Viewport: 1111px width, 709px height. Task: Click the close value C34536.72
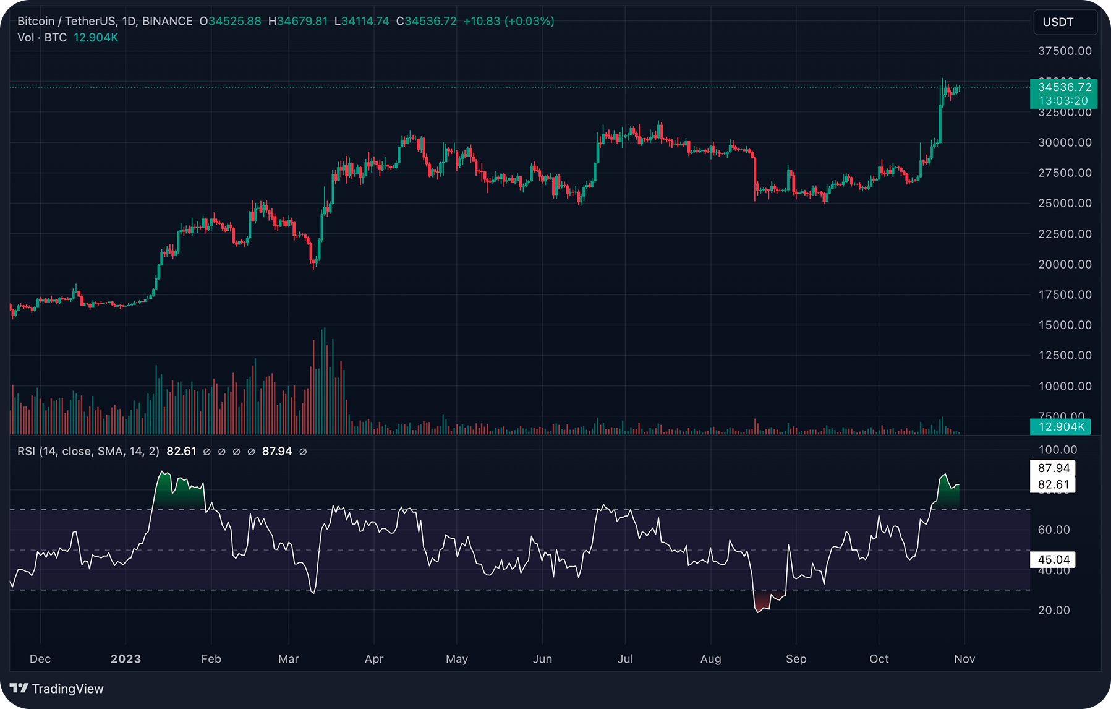(427, 21)
